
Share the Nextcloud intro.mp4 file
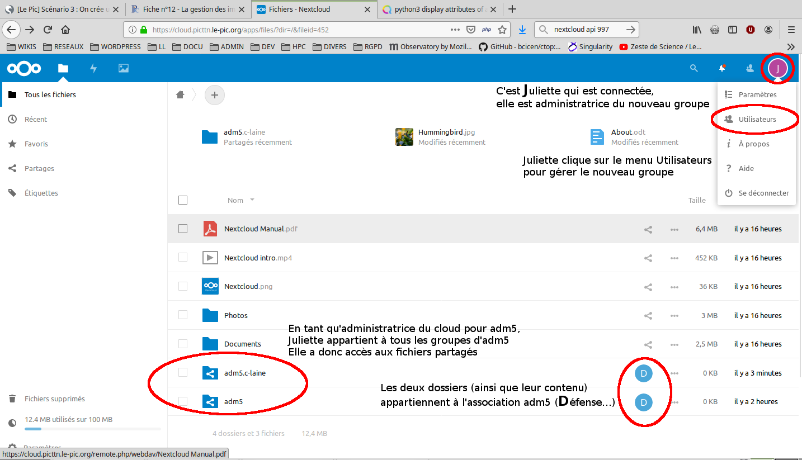(648, 258)
